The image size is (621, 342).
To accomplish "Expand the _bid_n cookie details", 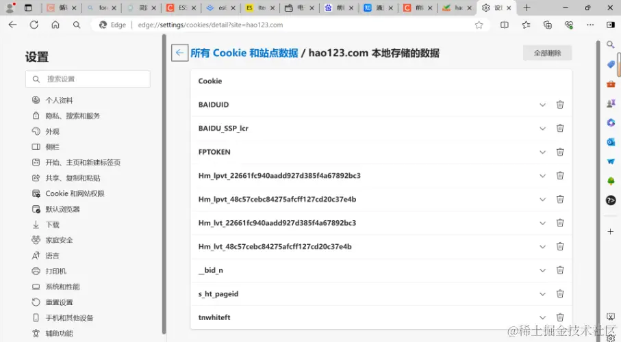I will 542,270.
